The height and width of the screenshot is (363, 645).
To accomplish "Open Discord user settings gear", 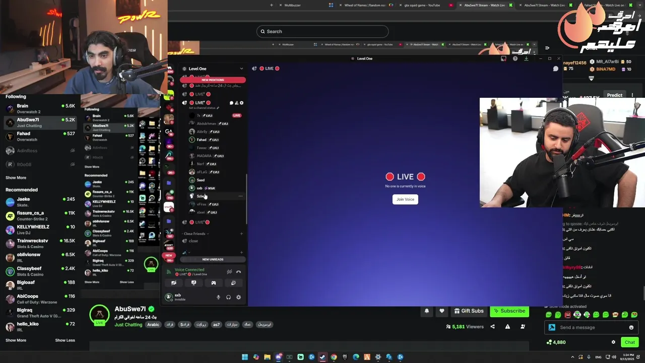I will point(238,297).
